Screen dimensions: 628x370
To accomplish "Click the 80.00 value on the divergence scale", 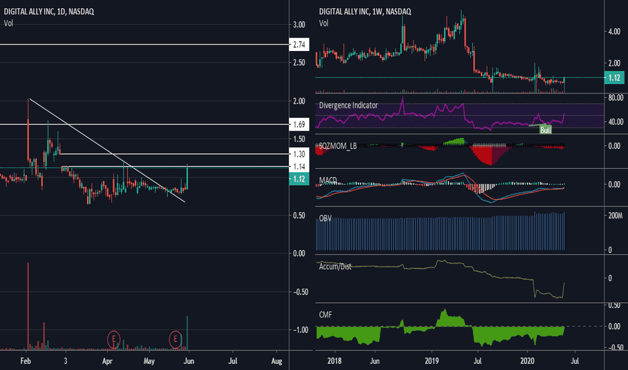I will pos(616,98).
